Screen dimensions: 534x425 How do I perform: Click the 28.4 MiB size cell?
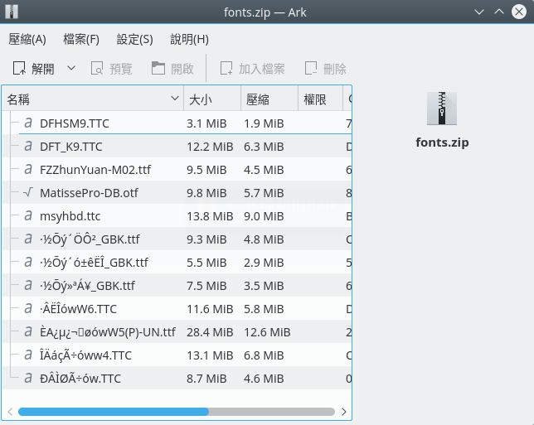coord(210,331)
